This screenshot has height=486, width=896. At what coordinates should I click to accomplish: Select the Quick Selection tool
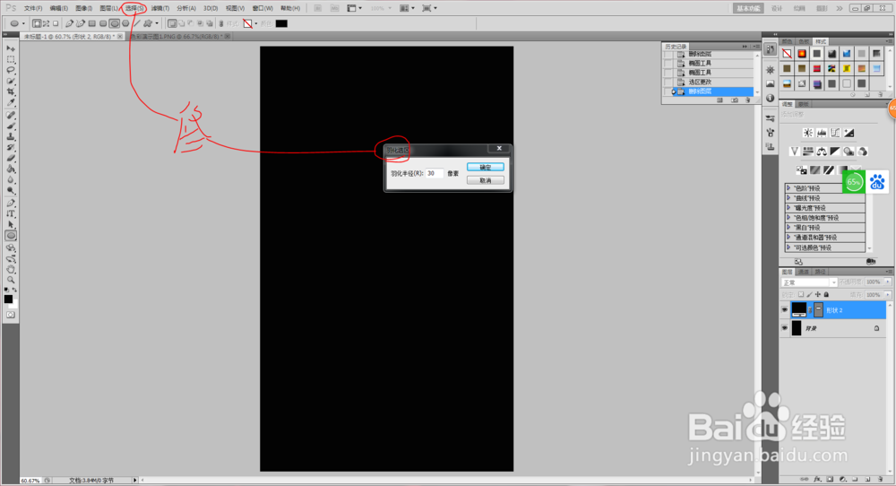[11, 82]
